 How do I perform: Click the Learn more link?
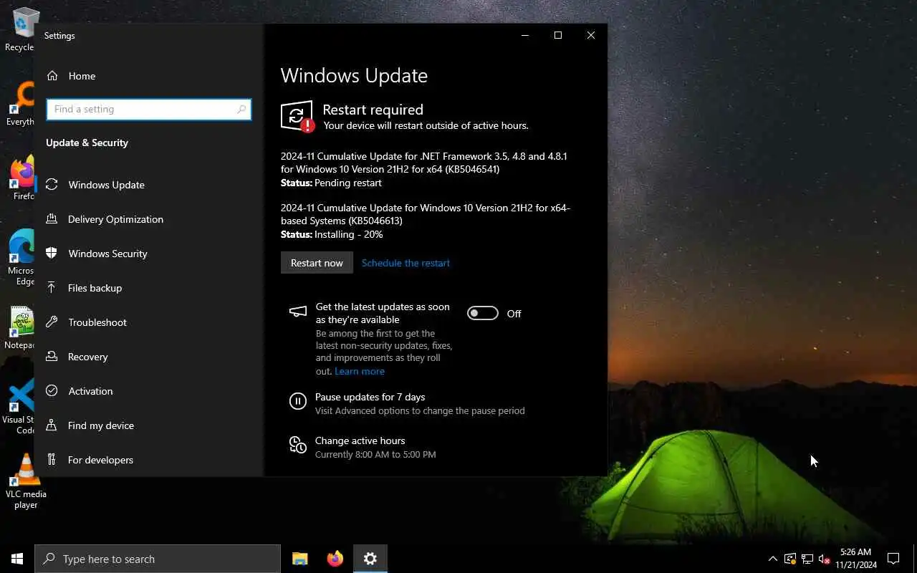tap(360, 371)
